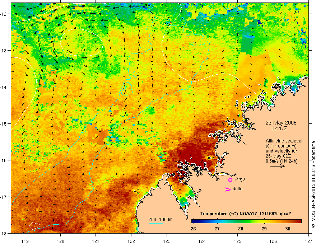Click the text 'Altimetric sealevel'
Image resolution: width=316 pixels, height=244 pixels.
pos(284,141)
